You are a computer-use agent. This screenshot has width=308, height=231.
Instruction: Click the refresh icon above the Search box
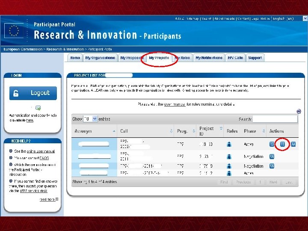(x=299, y=111)
